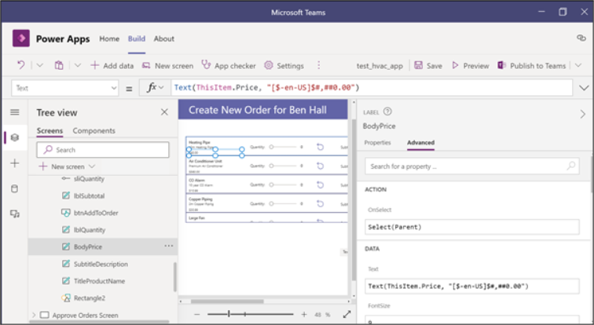Open the toolbar overflow vertical dots
594x325 pixels.
point(318,65)
